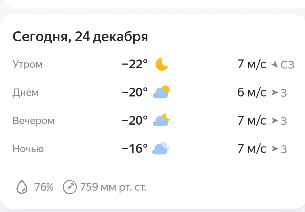Click the west wind arrow for Днём
The image size is (305, 212).
coord(275,92)
